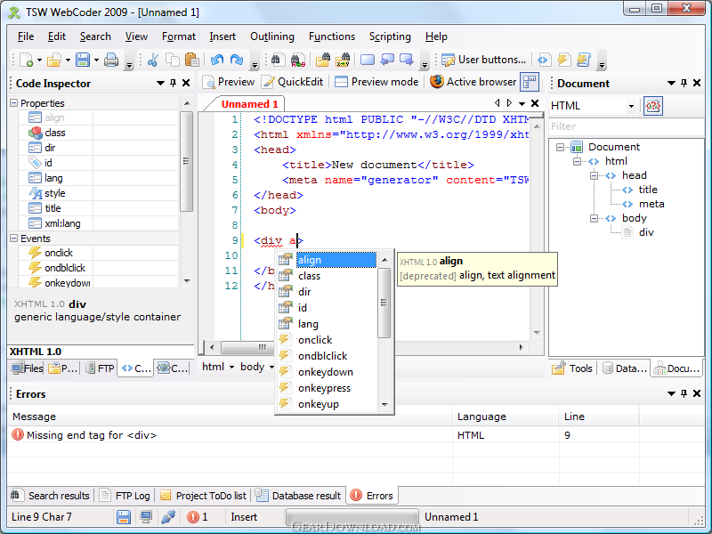
Task: Click the comment bubble forward icon
Action: coord(407,60)
